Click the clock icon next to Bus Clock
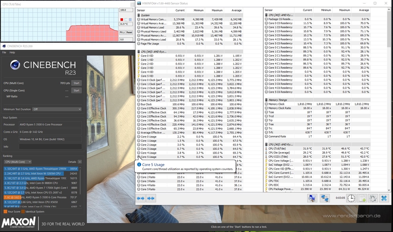This screenshot has height=232, width=393. [x=139, y=104]
